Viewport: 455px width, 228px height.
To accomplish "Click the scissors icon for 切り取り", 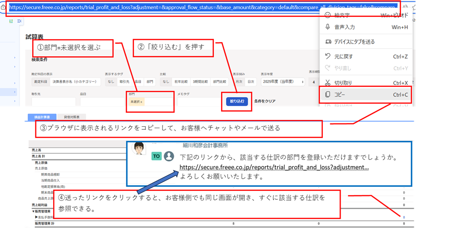I will 328,83.
